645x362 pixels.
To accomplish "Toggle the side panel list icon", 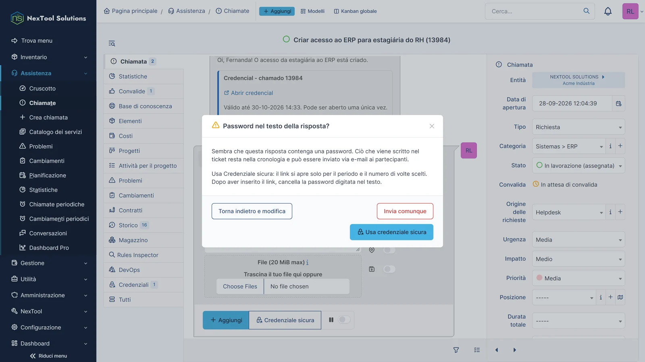I will (112, 43).
